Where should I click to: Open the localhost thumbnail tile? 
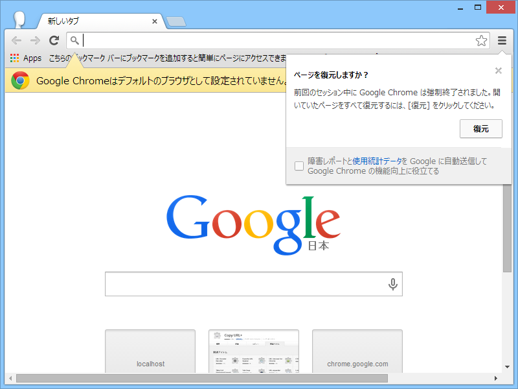150,351
